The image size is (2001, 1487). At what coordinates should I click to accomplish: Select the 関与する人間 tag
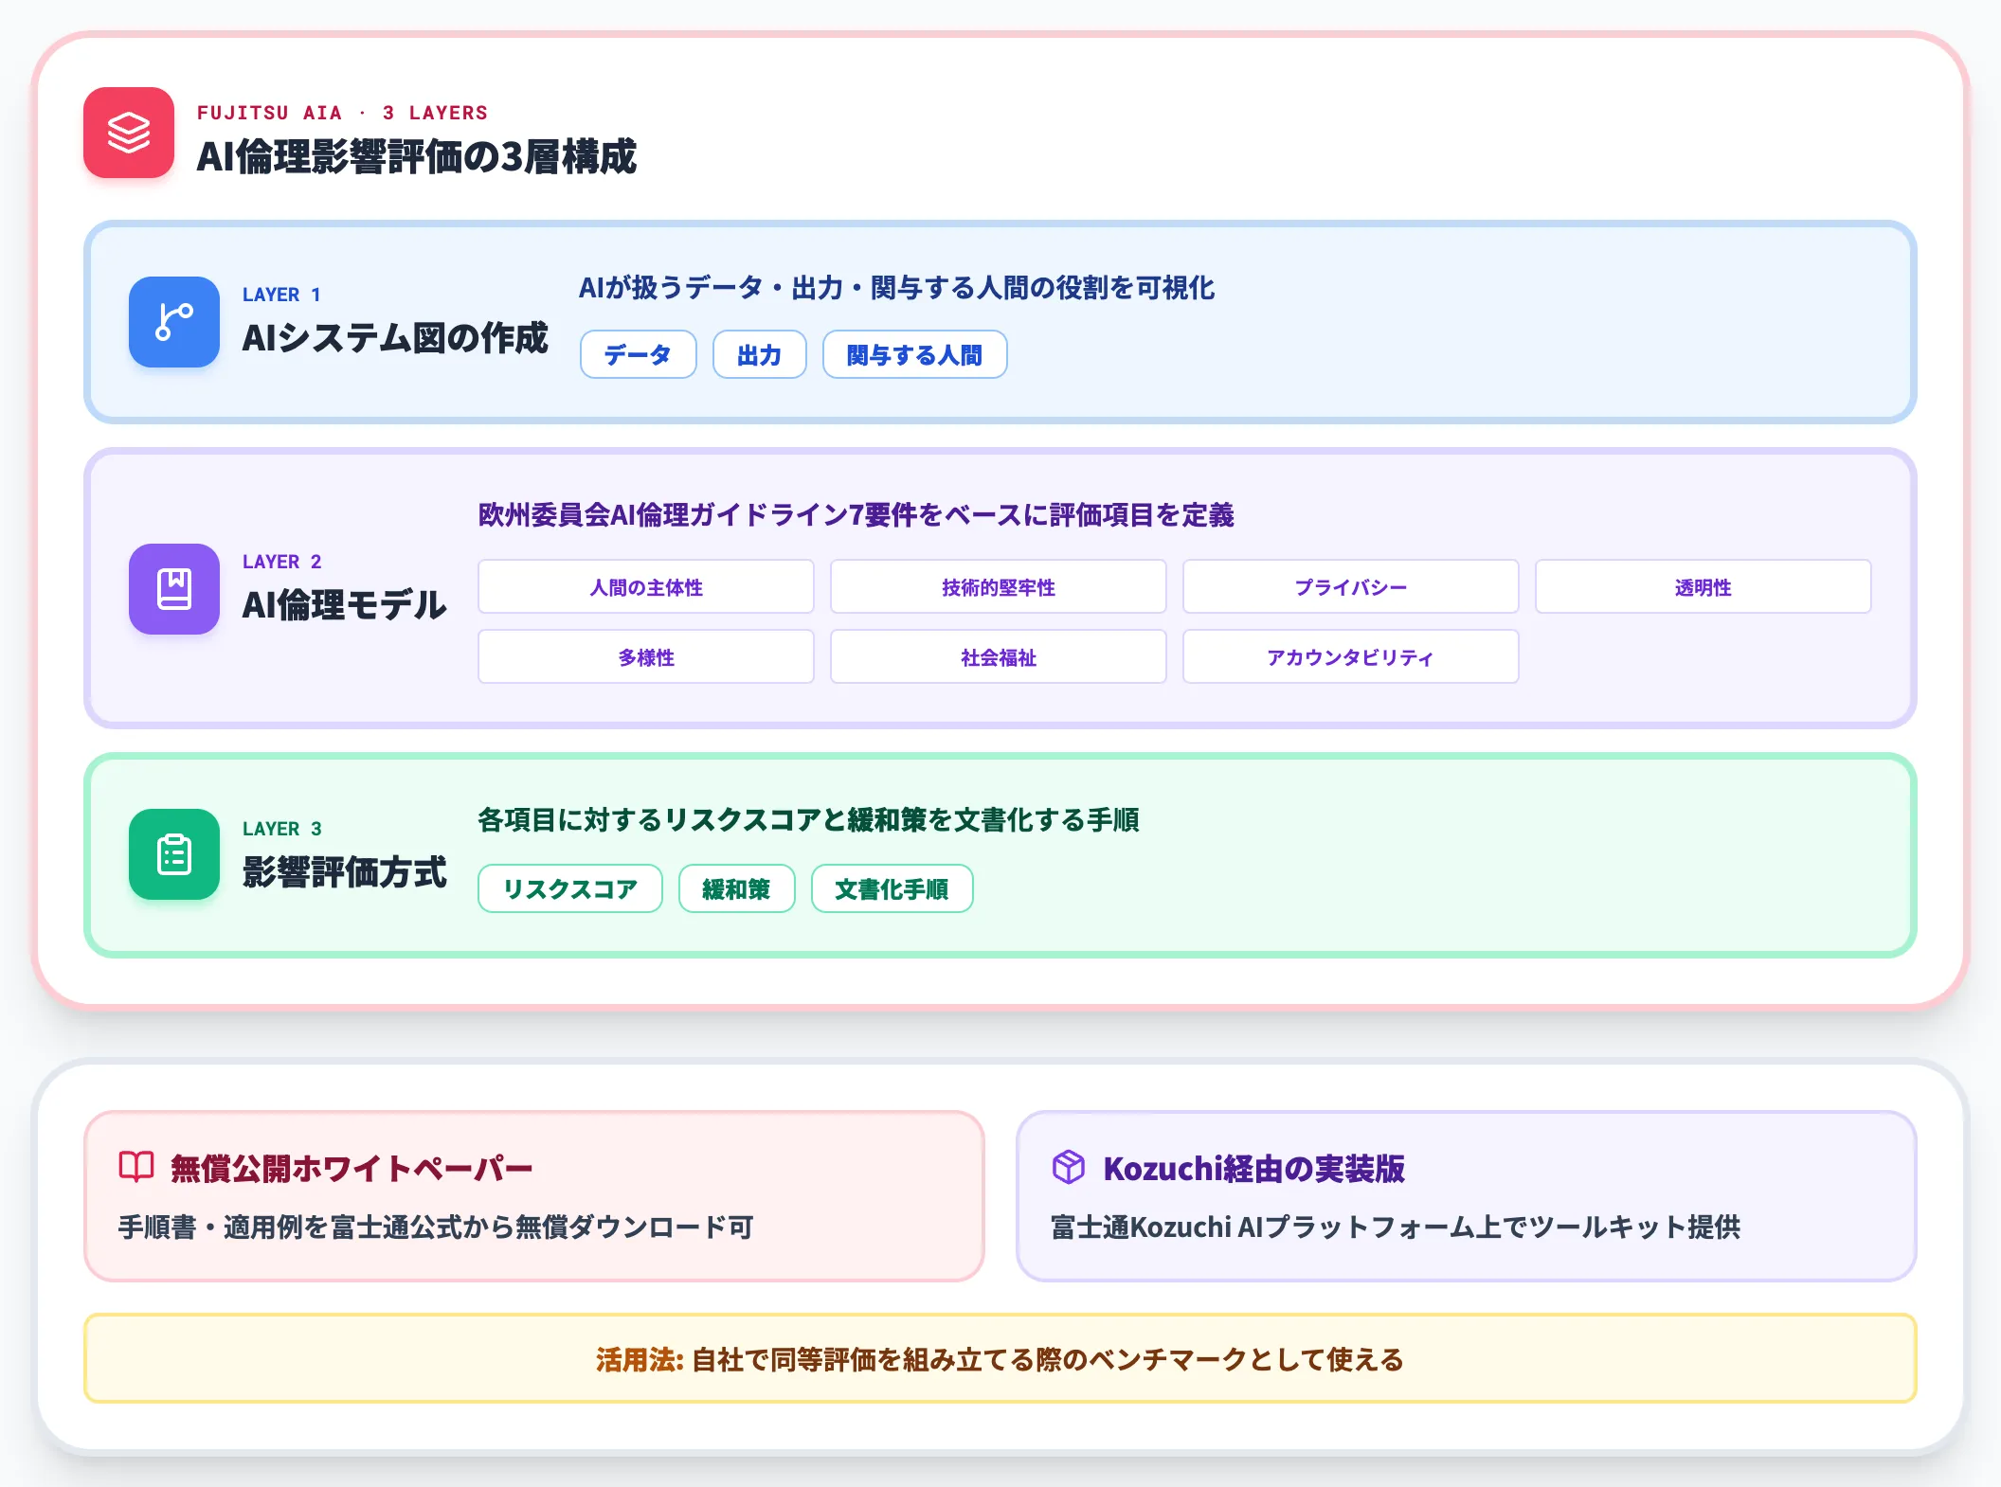click(x=915, y=354)
